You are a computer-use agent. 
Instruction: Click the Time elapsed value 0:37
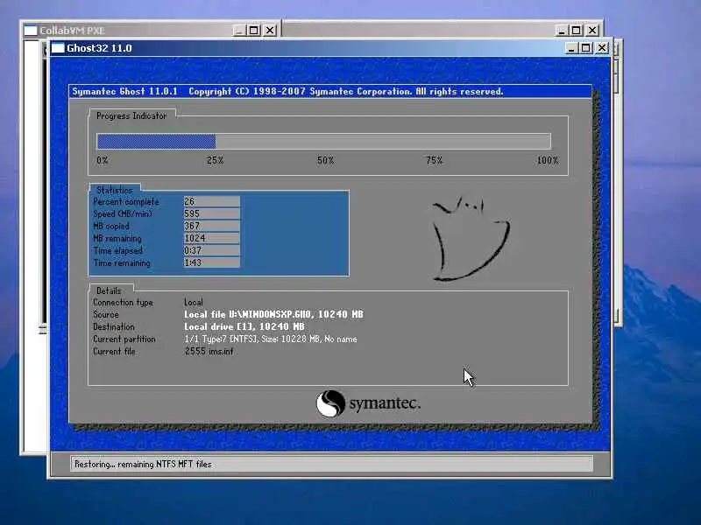tap(211, 251)
